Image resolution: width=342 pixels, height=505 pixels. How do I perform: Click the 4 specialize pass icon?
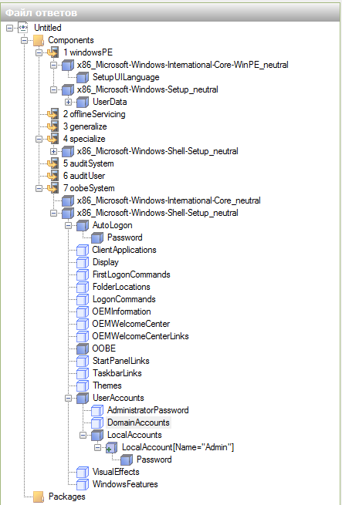coord(52,139)
